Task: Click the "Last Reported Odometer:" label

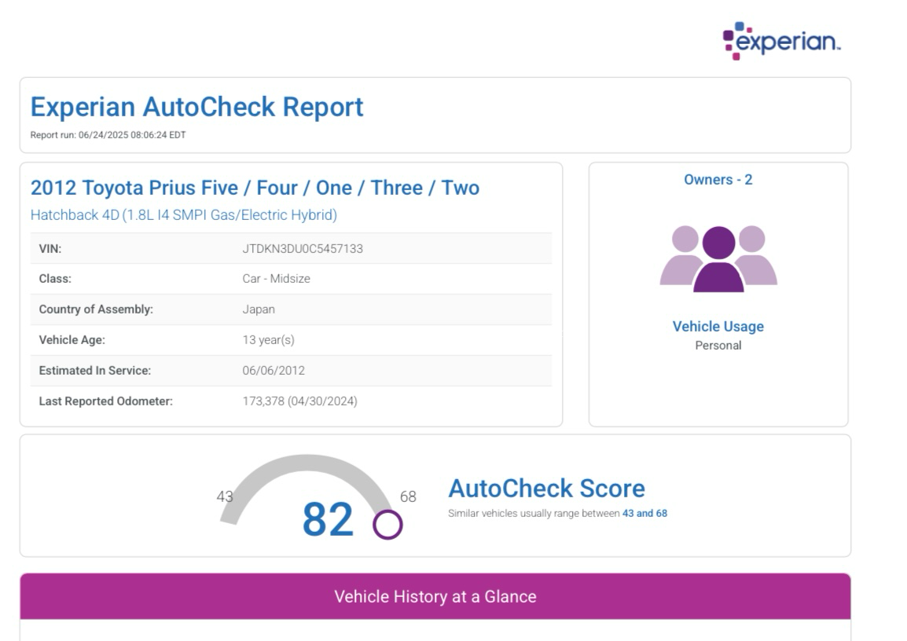Action: (106, 401)
